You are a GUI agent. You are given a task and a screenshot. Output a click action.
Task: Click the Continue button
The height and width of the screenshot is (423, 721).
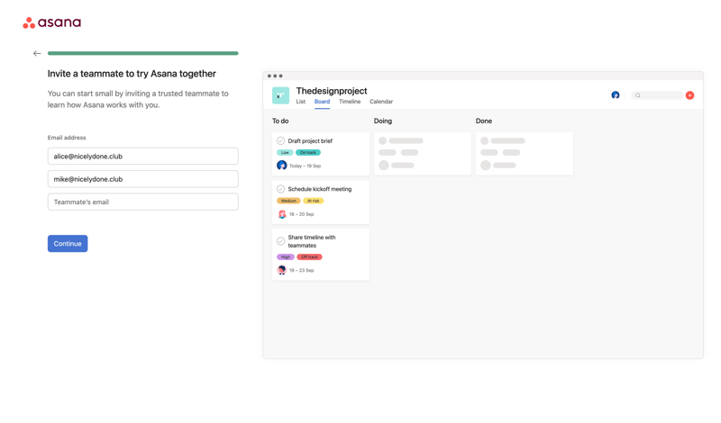[68, 243]
